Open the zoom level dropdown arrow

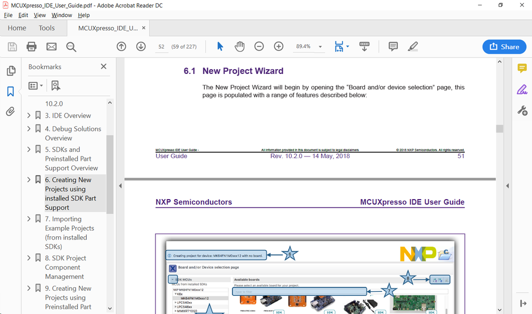click(x=320, y=47)
